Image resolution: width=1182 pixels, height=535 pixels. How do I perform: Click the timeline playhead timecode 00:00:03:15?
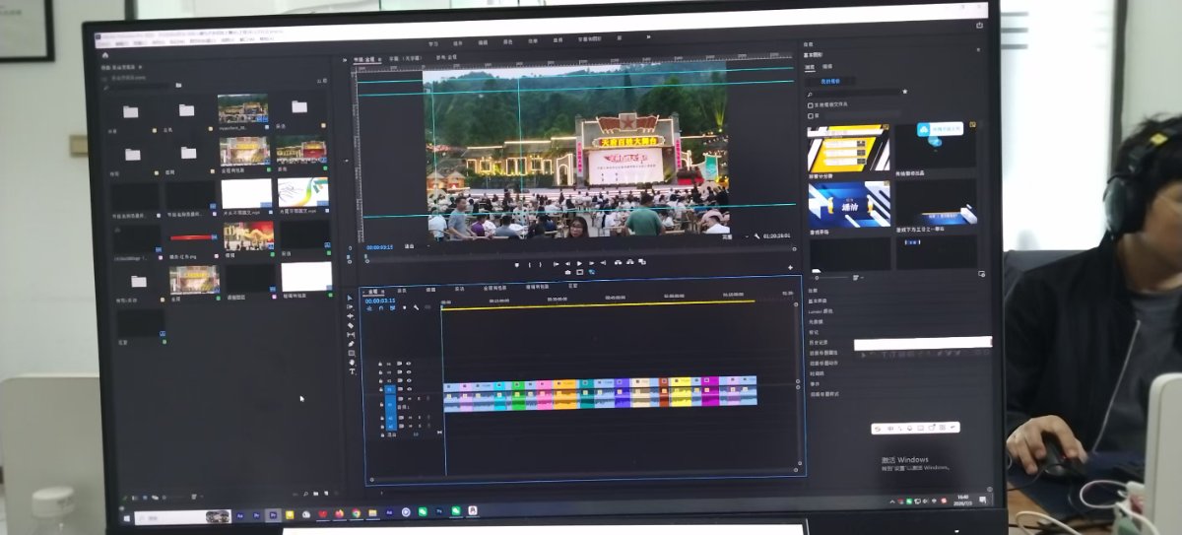click(x=380, y=301)
